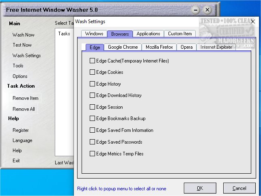Check Edge Bookmarks Backup
Screen dimensions: 261x196
pyautogui.click(x=92, y=118)
